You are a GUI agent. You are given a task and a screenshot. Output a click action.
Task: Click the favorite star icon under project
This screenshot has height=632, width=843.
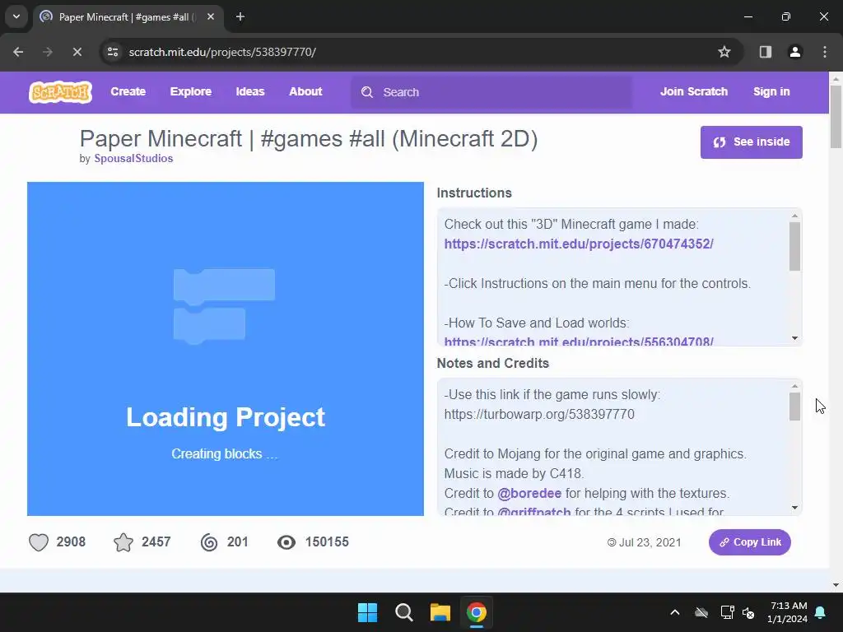[x=123, y=542]
